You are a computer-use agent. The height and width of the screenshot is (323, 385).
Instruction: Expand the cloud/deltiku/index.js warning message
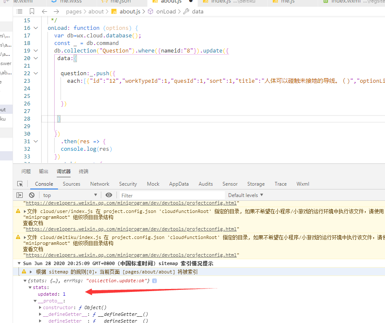coord(25,237)
